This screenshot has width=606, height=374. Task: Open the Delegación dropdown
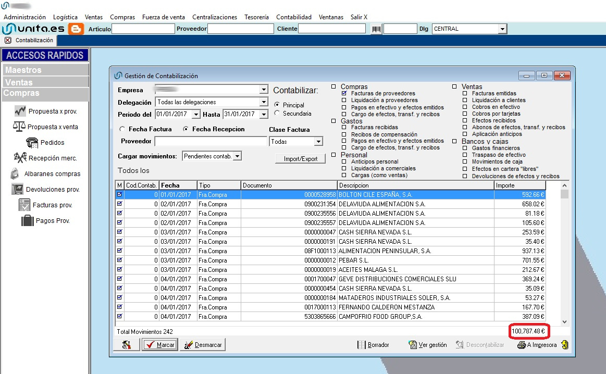pos(264,102)
